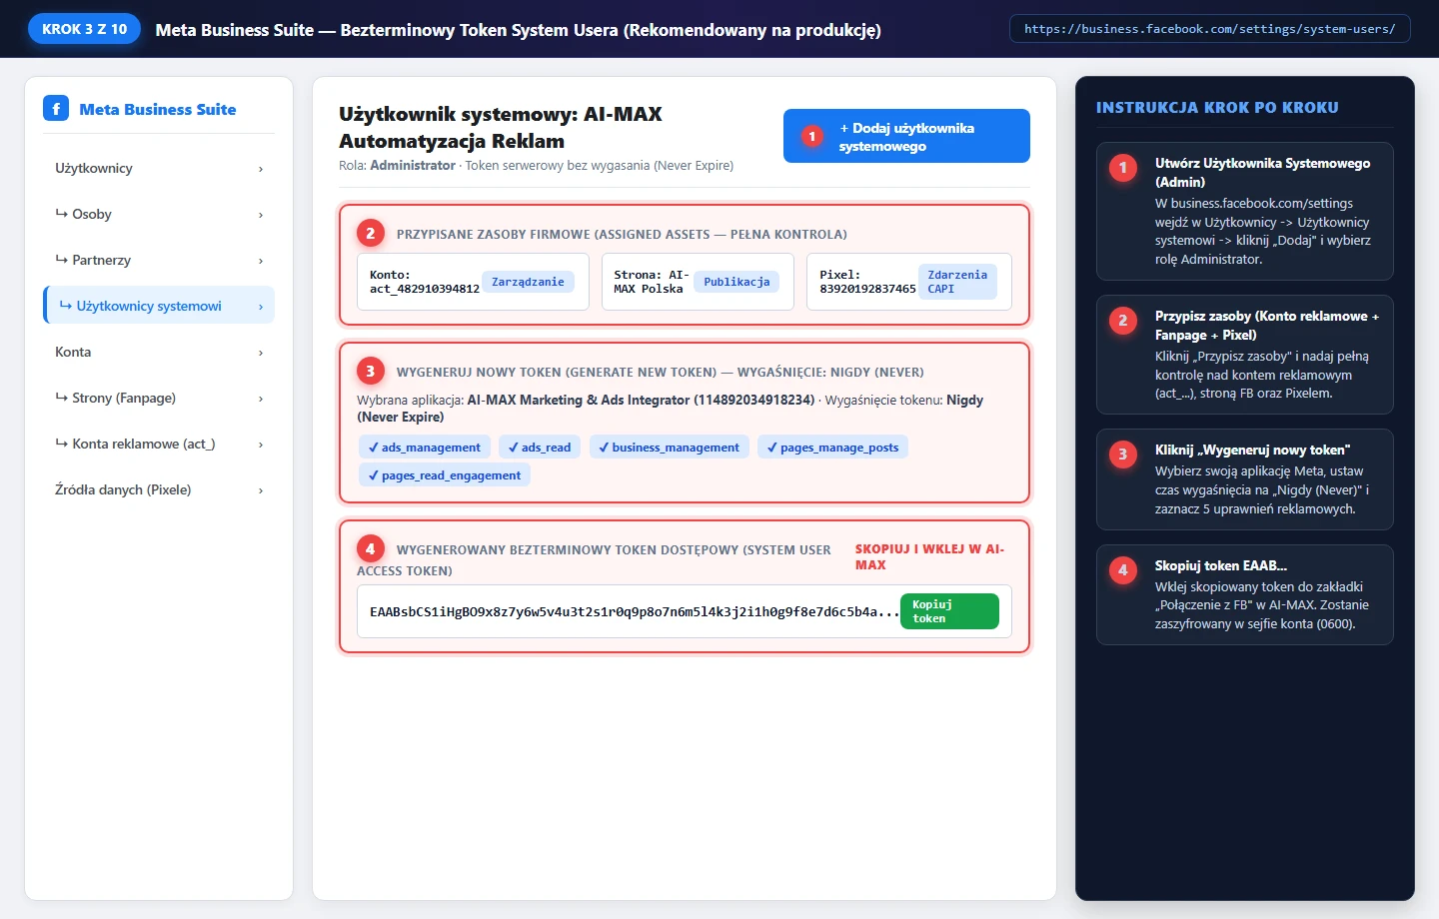The width and height of the screenshot is (1439, 919).
Task: Select the account ID act_482910394812
Action: [x=425, y=289]
